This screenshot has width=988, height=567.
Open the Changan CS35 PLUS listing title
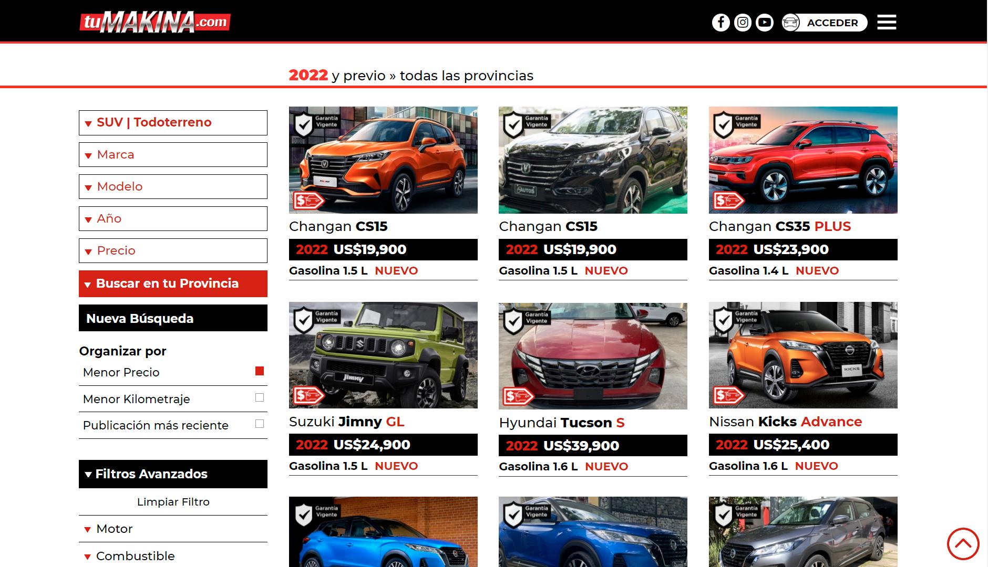[780, 226]
